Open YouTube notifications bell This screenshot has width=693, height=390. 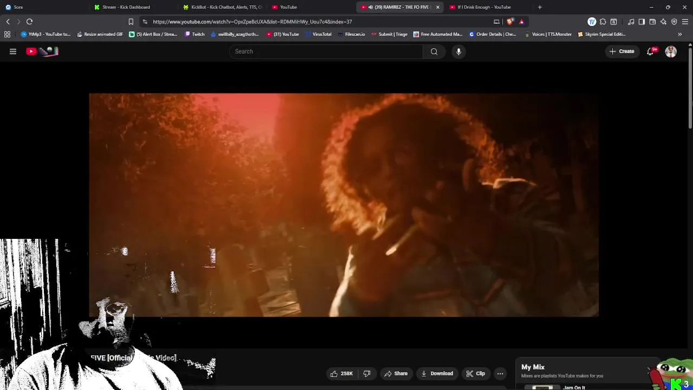tap(651, 51)
